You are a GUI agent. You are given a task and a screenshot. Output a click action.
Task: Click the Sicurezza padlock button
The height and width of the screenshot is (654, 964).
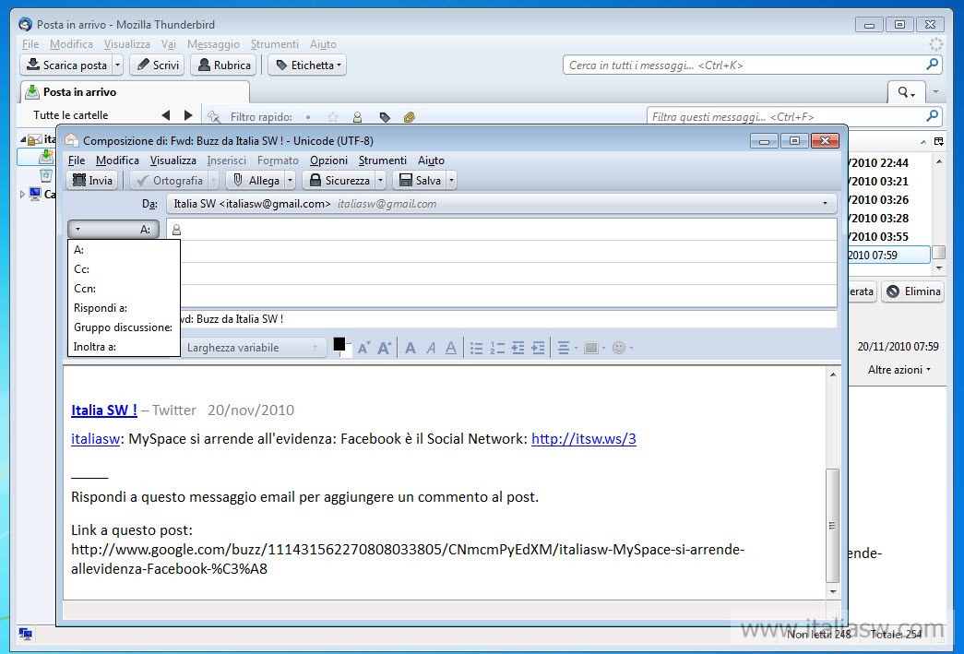point(339,180)
